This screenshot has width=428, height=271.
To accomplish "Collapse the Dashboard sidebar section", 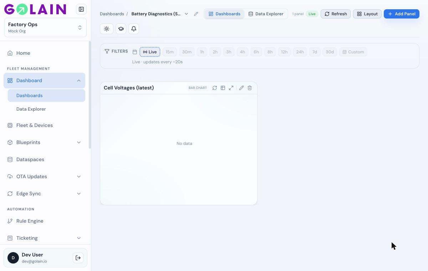I will 79,81.
